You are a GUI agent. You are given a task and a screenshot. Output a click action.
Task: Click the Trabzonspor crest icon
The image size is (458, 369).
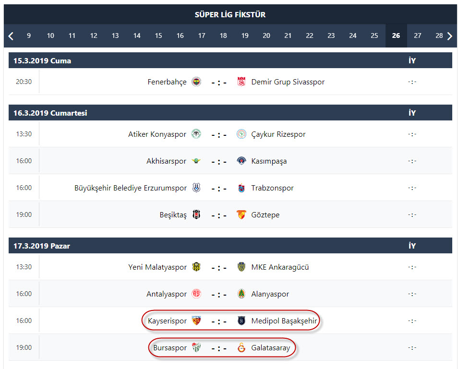pyautogui.click(x=241, y=188)
